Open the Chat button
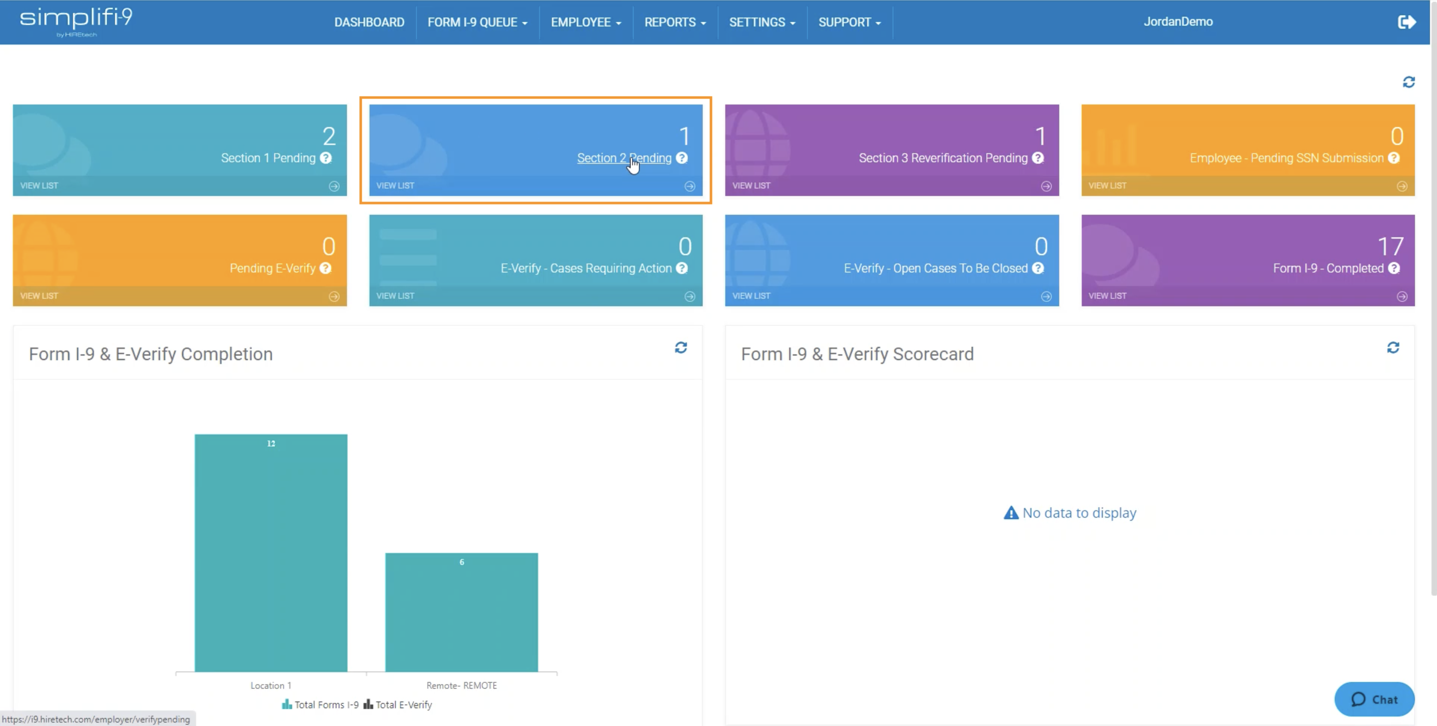The height and width of the screenshot is (726, 1437). pyautogui.click(x=1374, y=699)
